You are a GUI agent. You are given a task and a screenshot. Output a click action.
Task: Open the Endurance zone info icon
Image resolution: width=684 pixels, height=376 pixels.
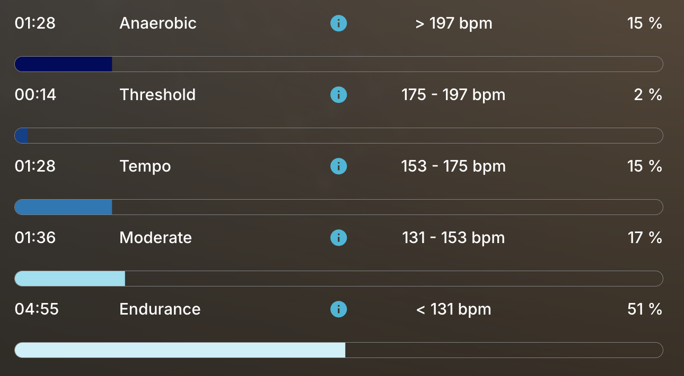coord(338,309)
